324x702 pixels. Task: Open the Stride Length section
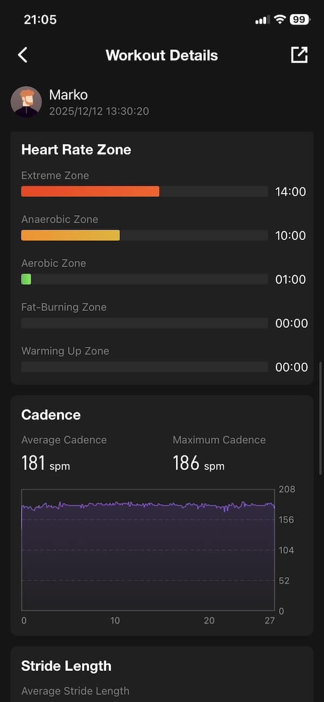click(x=66, y=666)
